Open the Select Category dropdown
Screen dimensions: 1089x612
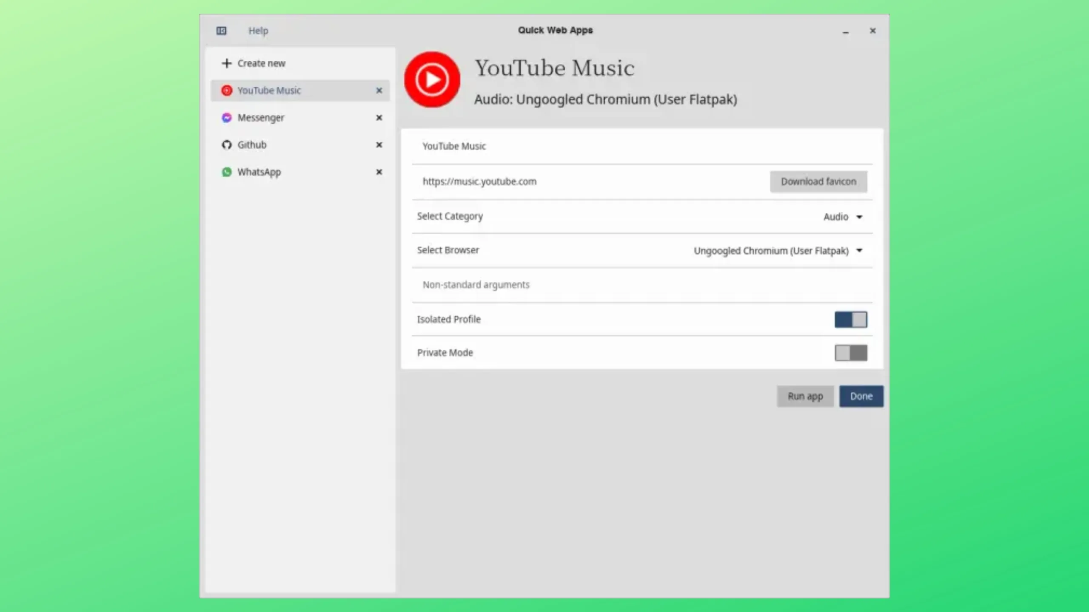point(843,217)
